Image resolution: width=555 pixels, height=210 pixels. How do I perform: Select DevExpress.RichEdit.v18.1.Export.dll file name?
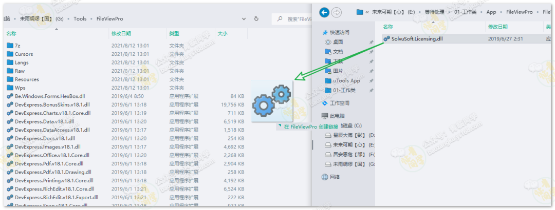(57, 198)
